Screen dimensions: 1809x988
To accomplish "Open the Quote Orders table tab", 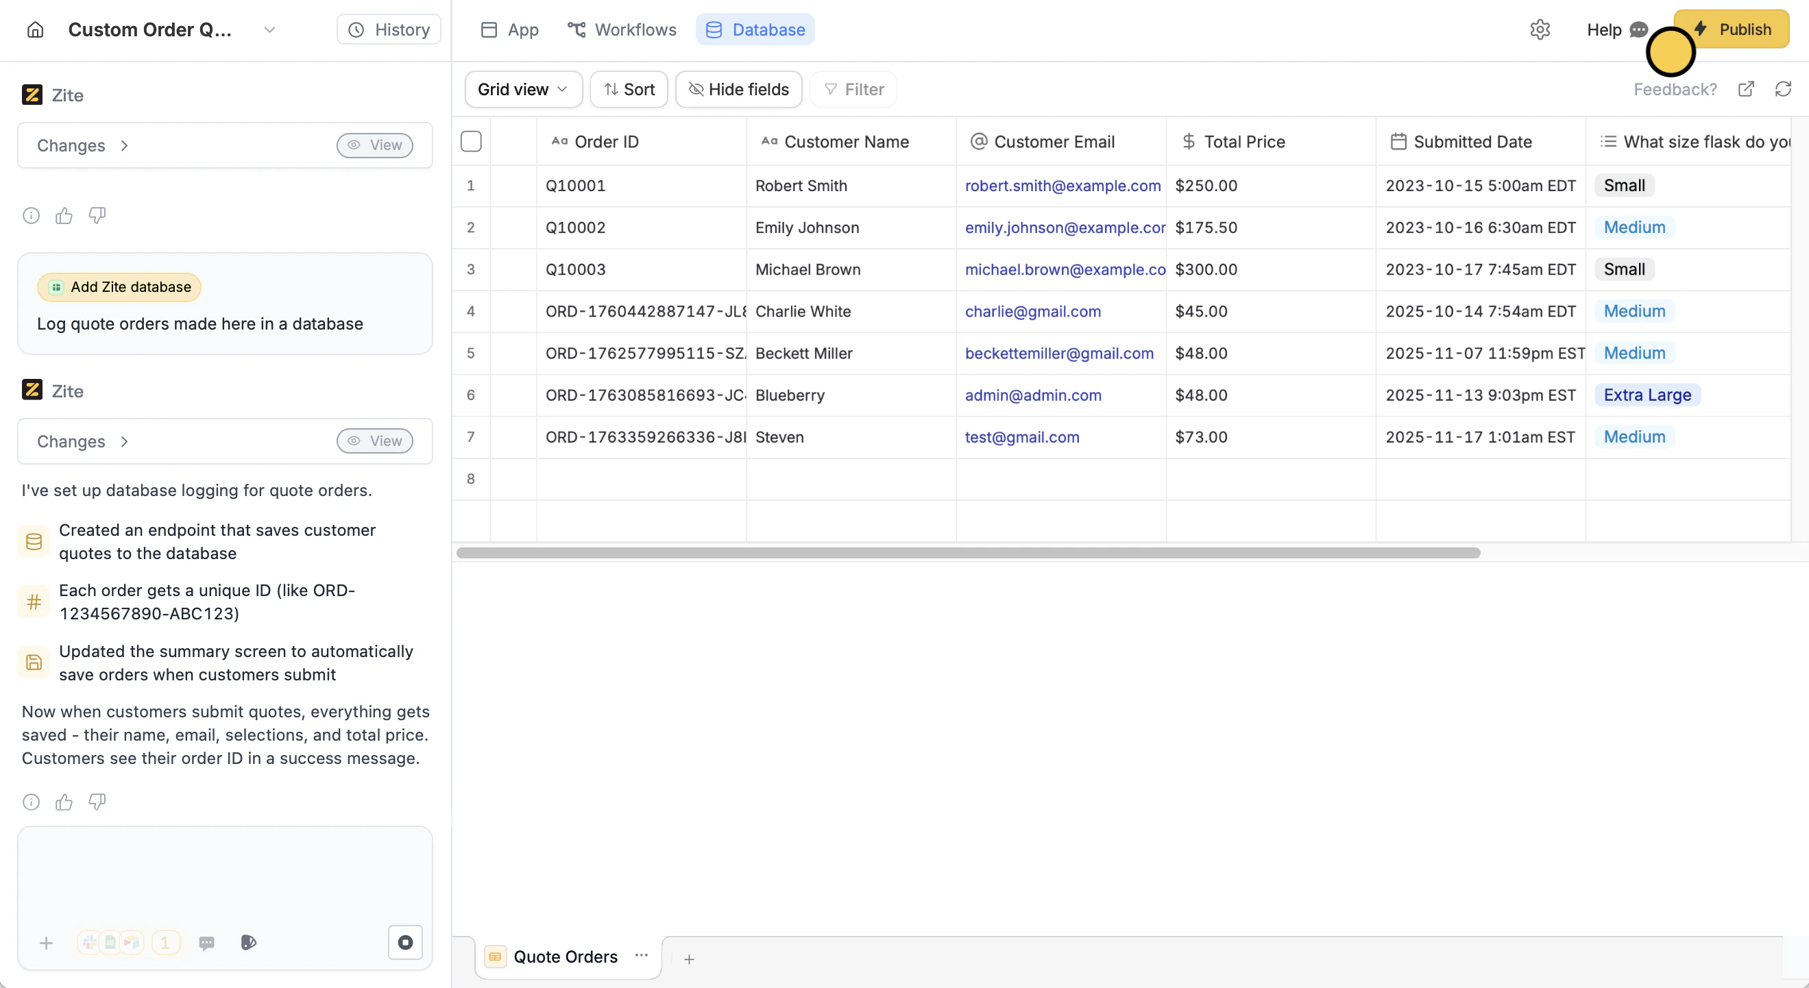I will [x=566, y=956].
